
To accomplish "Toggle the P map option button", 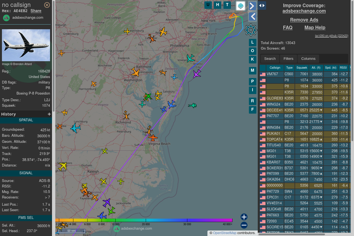I will 253,82.
